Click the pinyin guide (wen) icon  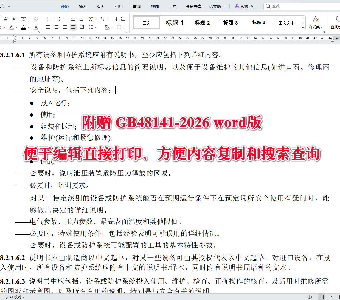pos(24,19)
